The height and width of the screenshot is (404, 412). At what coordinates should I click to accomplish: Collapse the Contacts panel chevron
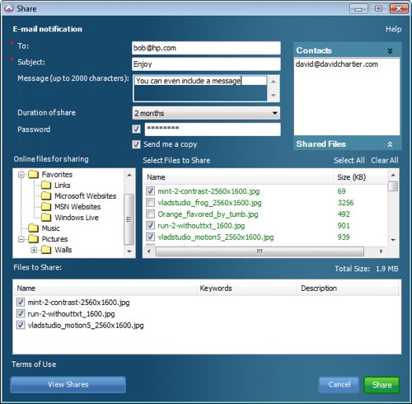coord(390,50)
